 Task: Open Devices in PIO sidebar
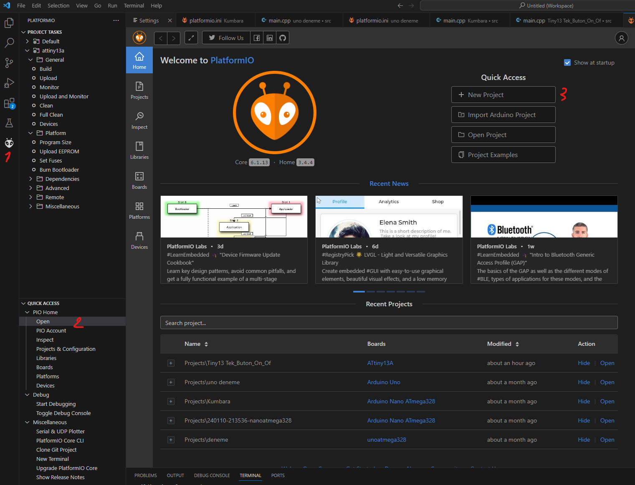pos(139,240)
